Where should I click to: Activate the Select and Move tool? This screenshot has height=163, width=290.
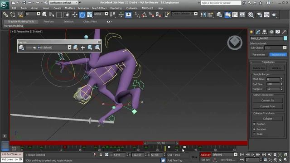tap(75, 14)
